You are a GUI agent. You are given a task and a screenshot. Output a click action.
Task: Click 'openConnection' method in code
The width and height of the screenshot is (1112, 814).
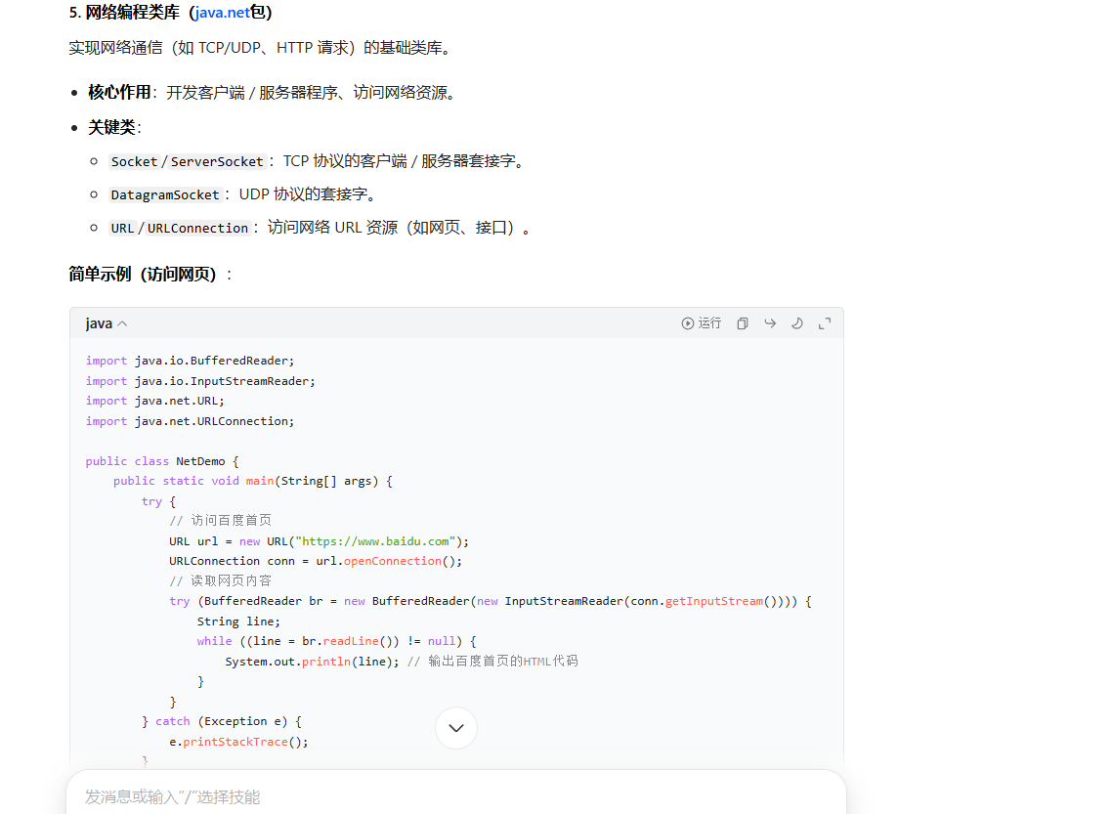(392, 561)
